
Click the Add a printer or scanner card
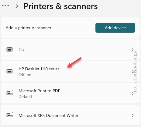70,28
